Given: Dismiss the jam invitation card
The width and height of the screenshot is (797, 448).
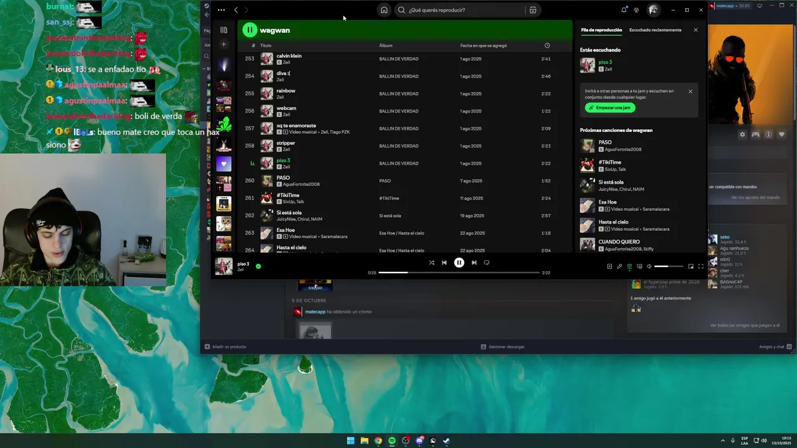Looking at the screenshot, I should pos(690,91).
